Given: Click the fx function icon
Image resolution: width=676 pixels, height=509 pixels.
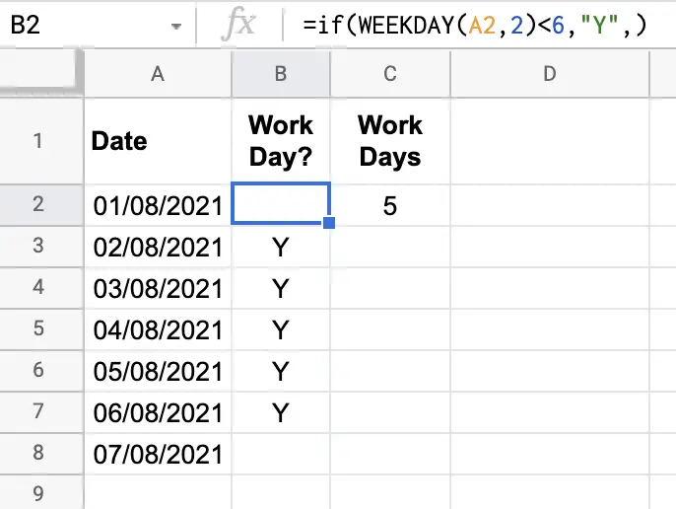Looking at the screenshot, I should point(238,25).
